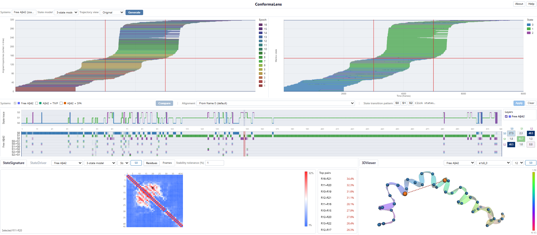Add S0 to transition pattern
The image size is (537, 235).
pos(397,103)
